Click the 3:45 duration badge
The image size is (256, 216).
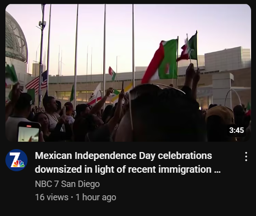tap(236, 130)
